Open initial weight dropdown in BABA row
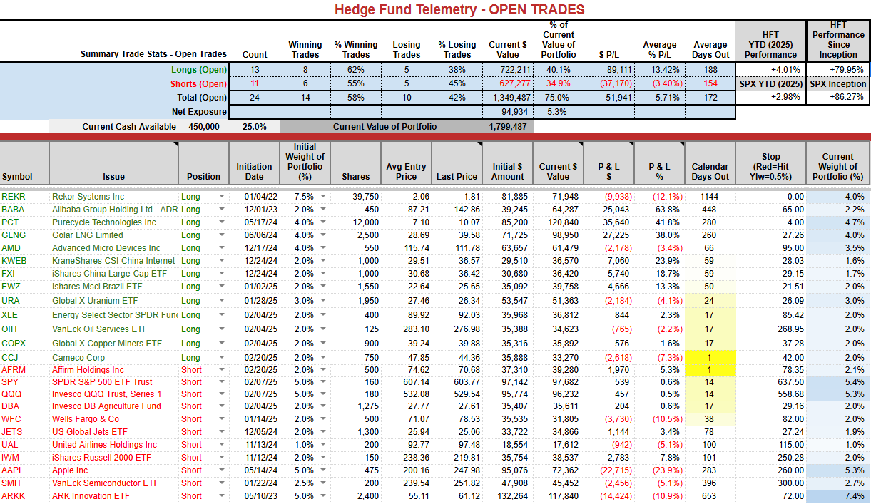Viewport: 871px width, 504px height. 324,210
